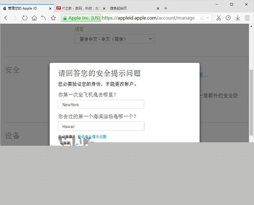Bookmark page with address bar star

pyautogui.click(x=202, y=18)
